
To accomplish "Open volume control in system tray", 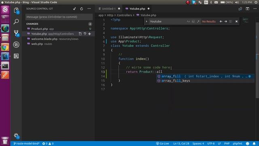I will [x=237, y=2].
